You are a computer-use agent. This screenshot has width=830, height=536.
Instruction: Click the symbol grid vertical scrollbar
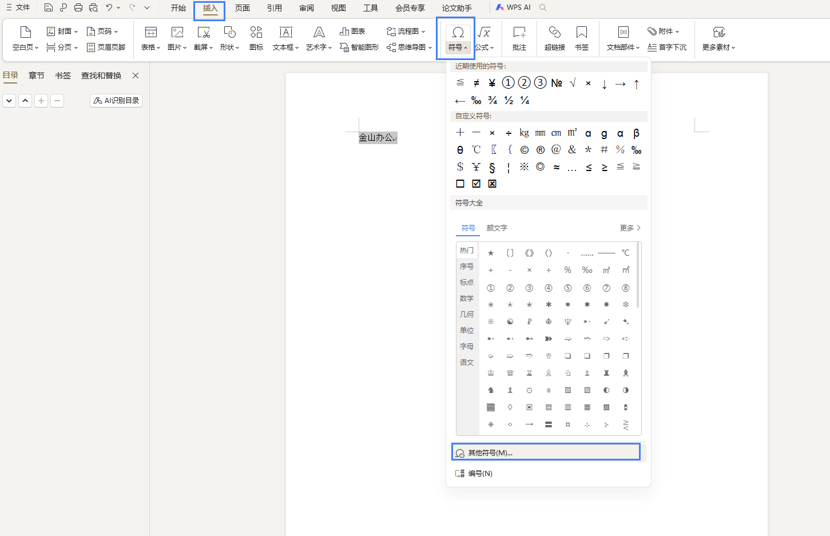pyautogui.click(x=638, y=276)
